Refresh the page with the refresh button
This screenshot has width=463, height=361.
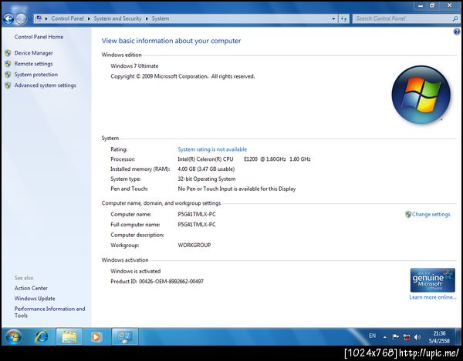click(343, 18)
